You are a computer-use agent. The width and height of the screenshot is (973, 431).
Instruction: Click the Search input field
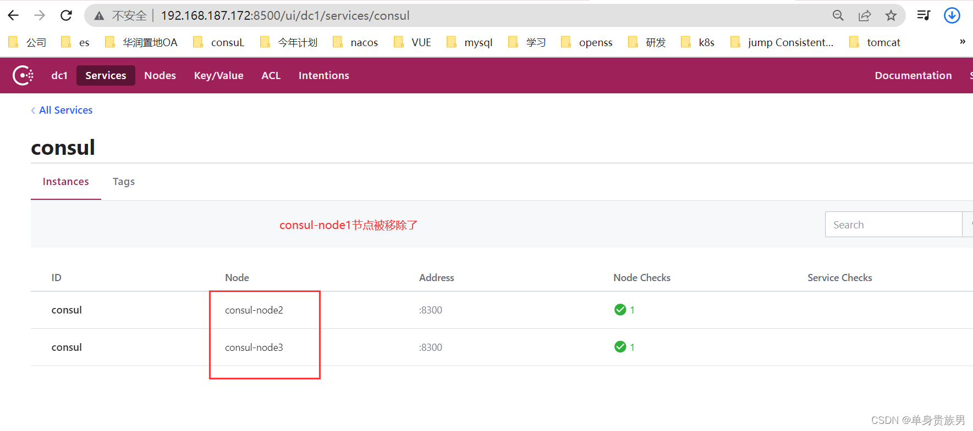893,225
